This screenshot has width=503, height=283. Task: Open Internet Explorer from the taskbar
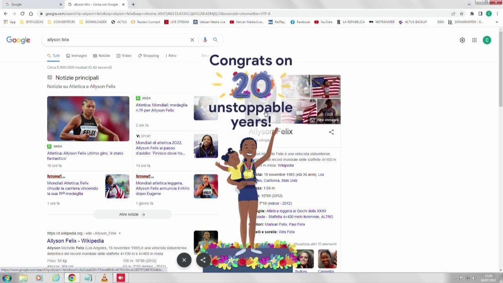tap(56, 278)
